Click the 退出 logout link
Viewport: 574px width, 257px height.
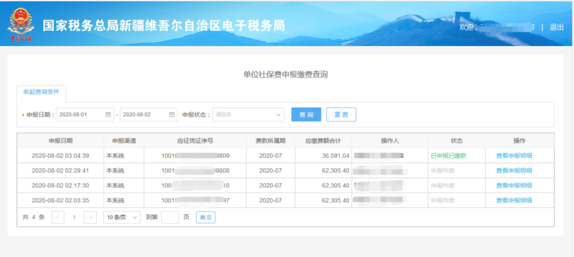[x=557, y=28]
